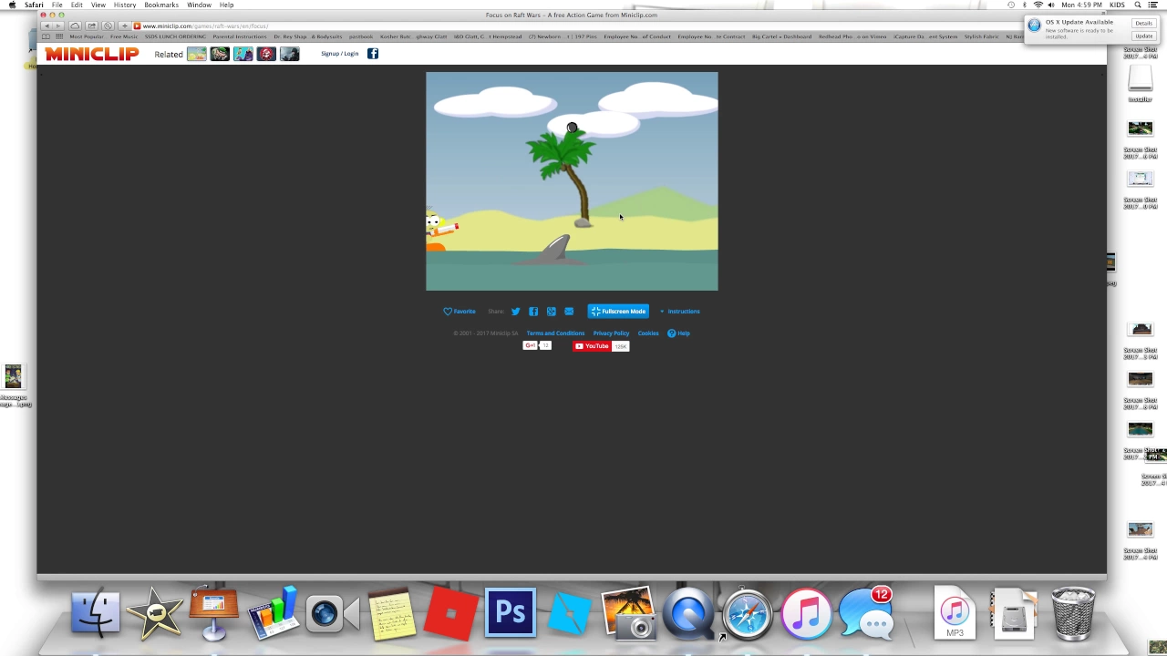Viewport: 1167px width, 656px height.
Task: Open the Most Popular bookmark
Action: point(87,36)
